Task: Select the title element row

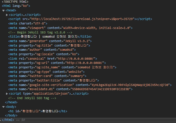Action: point(50,37)
